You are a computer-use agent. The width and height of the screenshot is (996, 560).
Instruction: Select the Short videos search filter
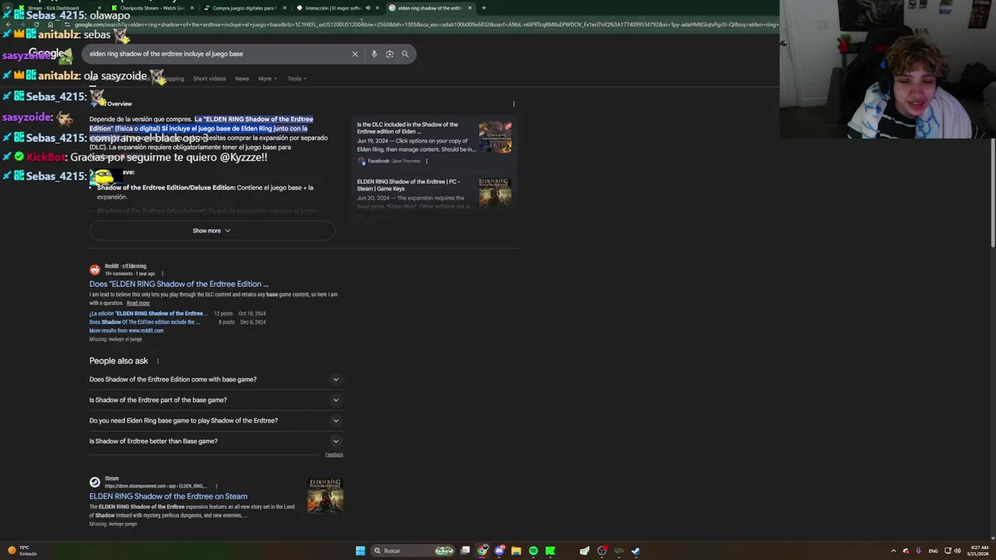pos(209,79)
